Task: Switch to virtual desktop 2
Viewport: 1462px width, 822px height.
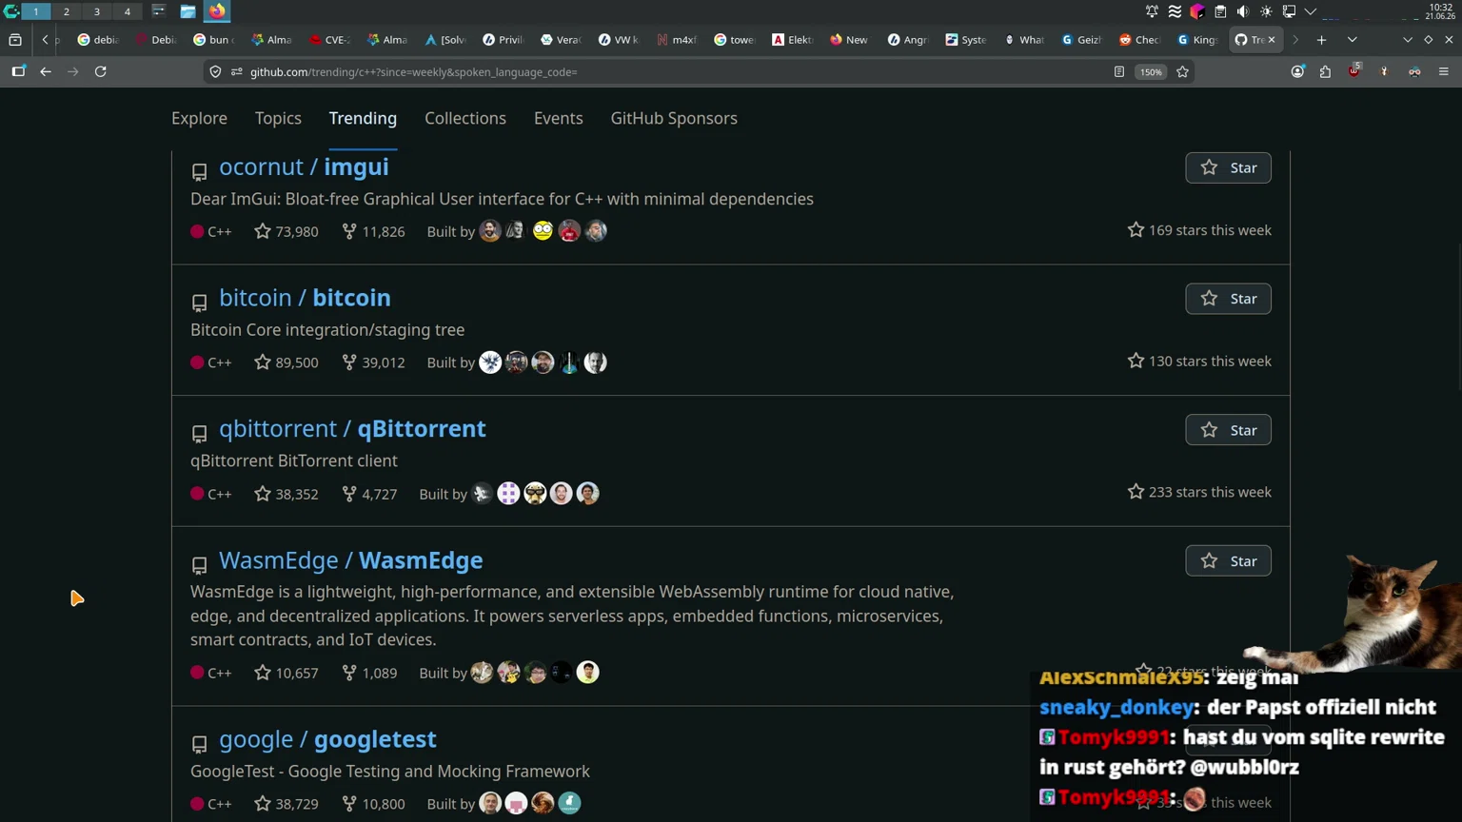Action: (66, 11)
